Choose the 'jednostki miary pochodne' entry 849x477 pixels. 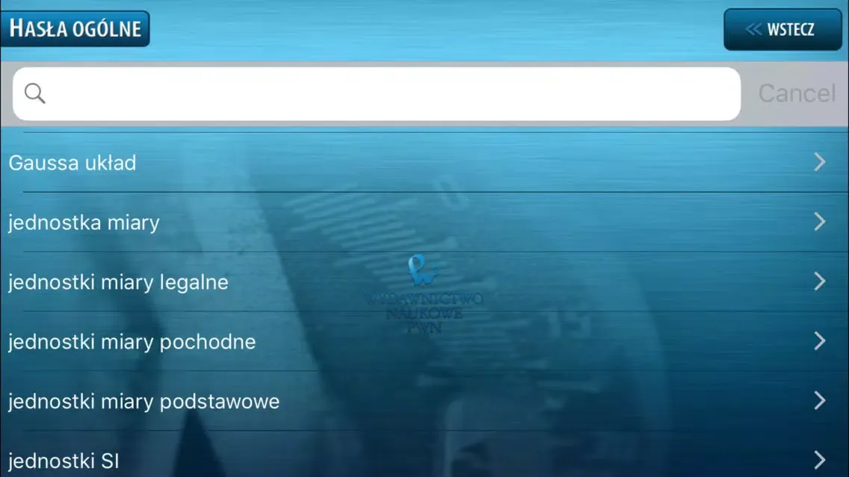(x=424, y=340)
